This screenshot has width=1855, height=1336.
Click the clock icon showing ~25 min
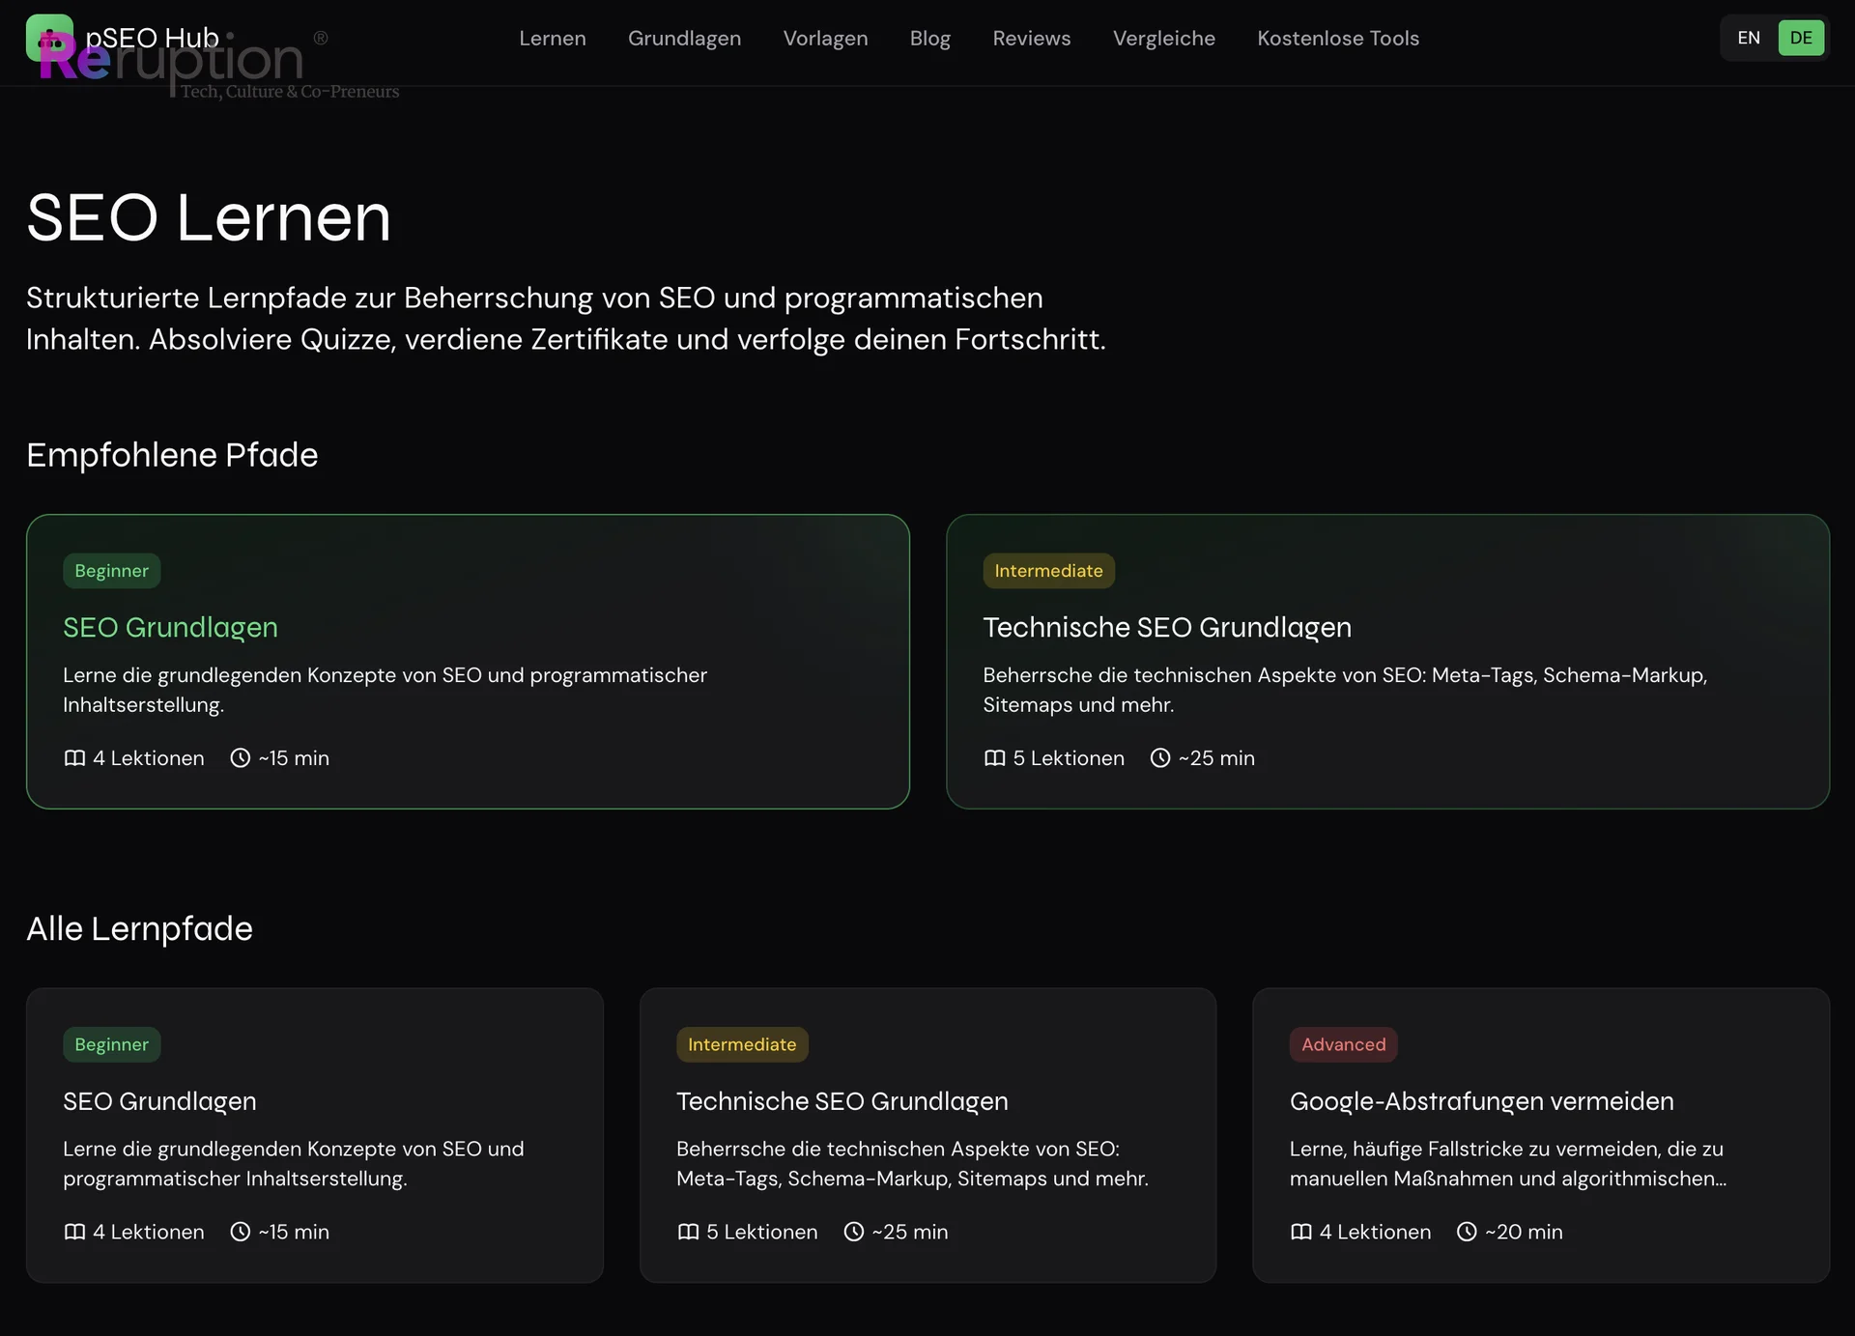(x=1160, y=758)
